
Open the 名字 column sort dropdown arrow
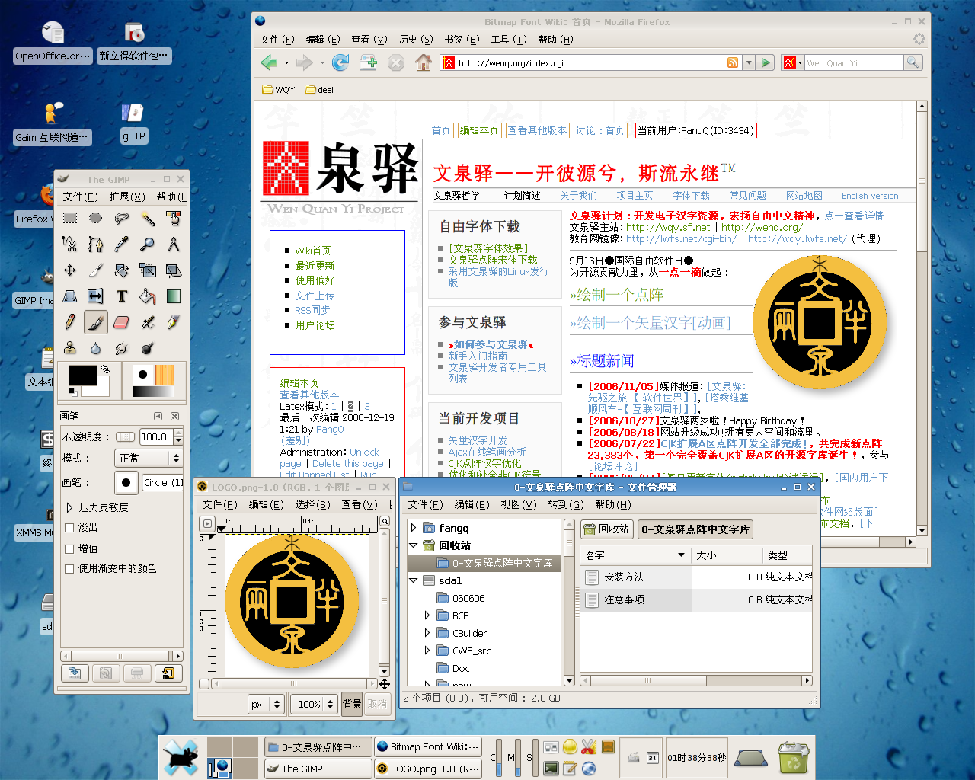click(682, 555)
